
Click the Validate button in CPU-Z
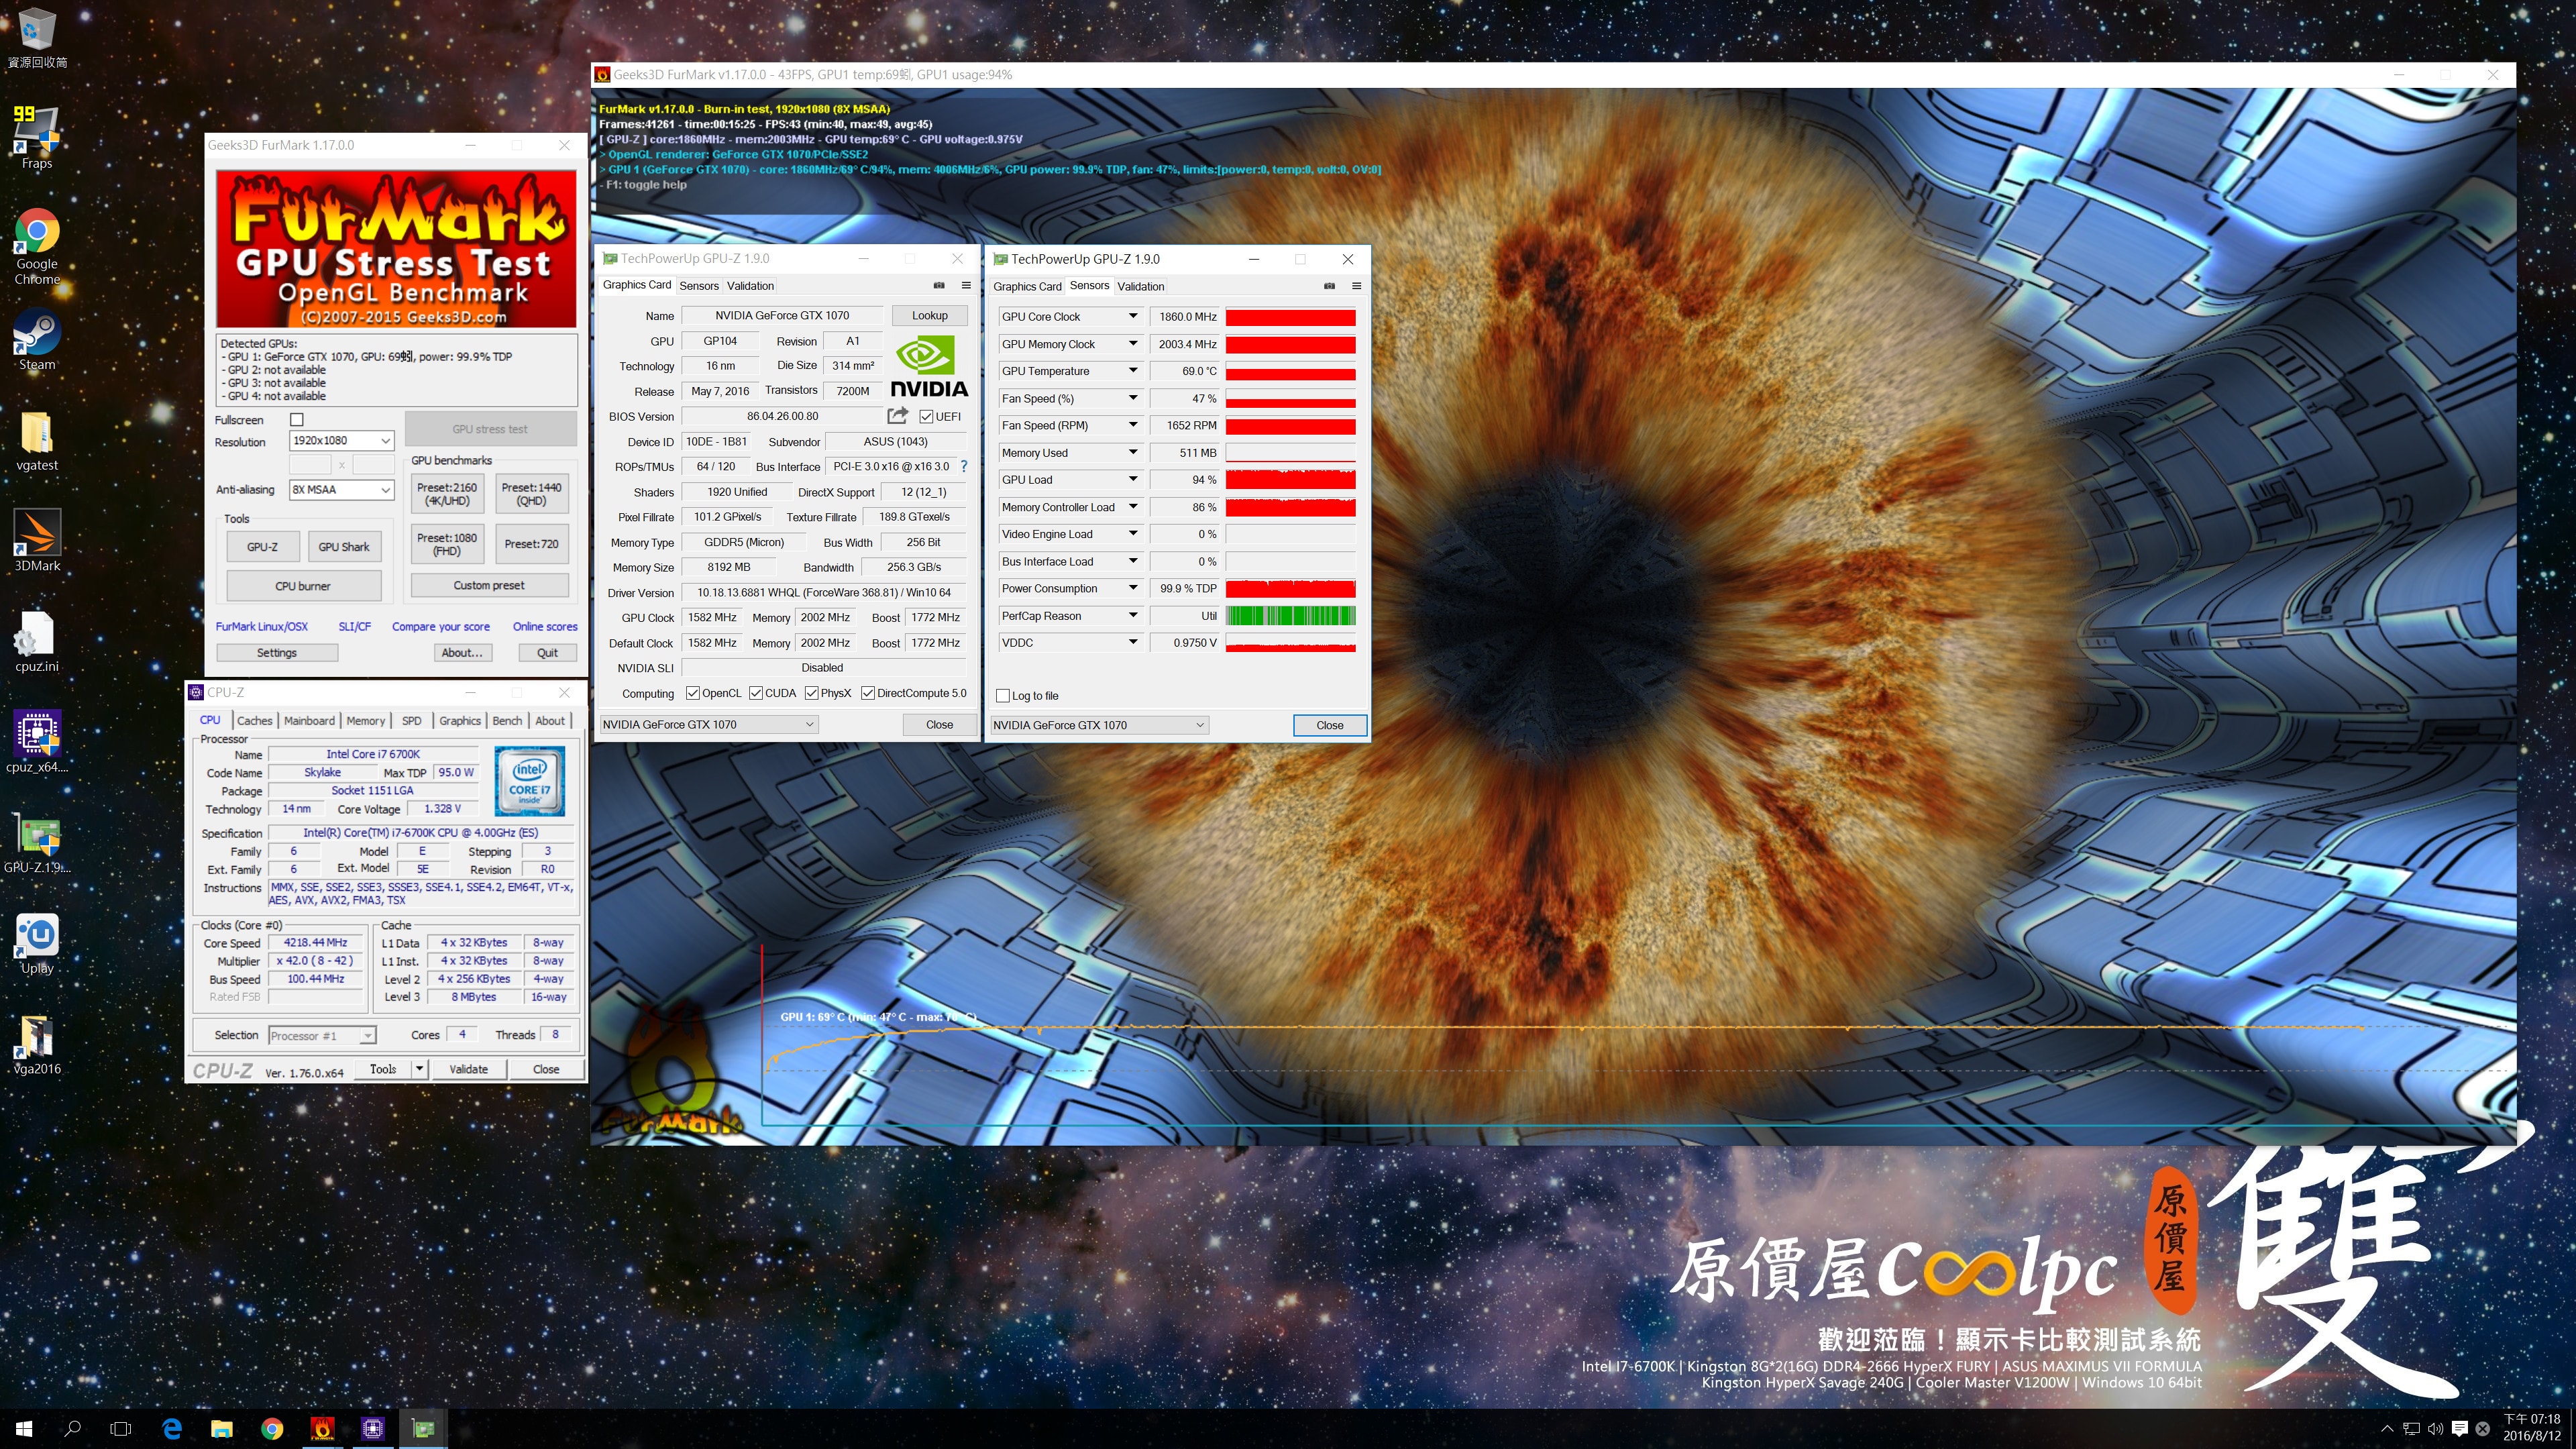point(468,1069)
